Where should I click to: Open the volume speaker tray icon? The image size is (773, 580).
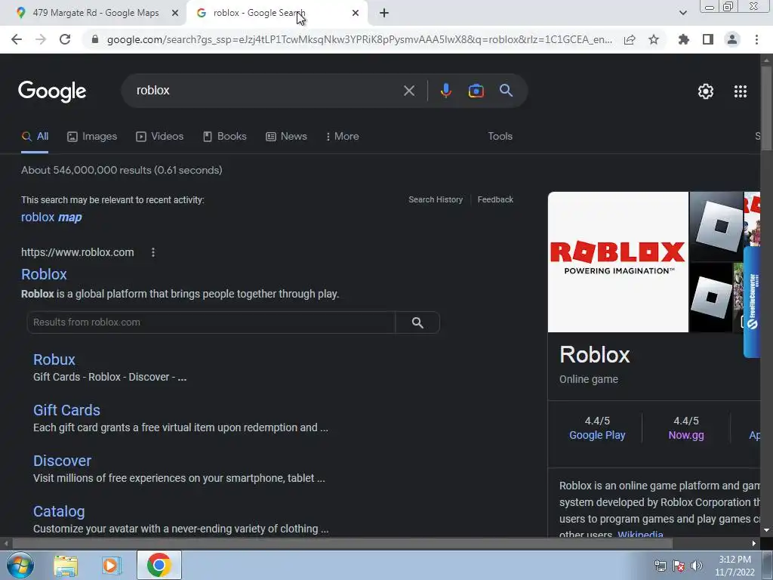point(696,566)
